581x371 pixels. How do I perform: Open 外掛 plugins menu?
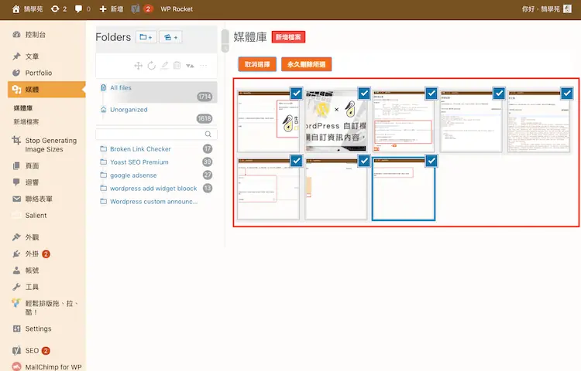click(32, 254)
